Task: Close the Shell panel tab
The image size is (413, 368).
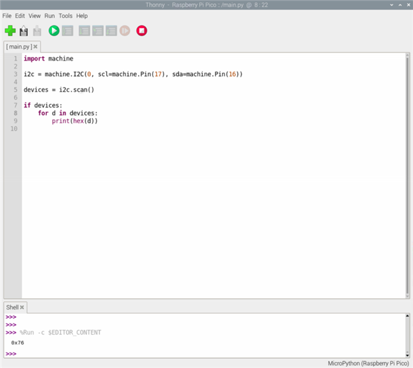Action: [x=22, y=307]
